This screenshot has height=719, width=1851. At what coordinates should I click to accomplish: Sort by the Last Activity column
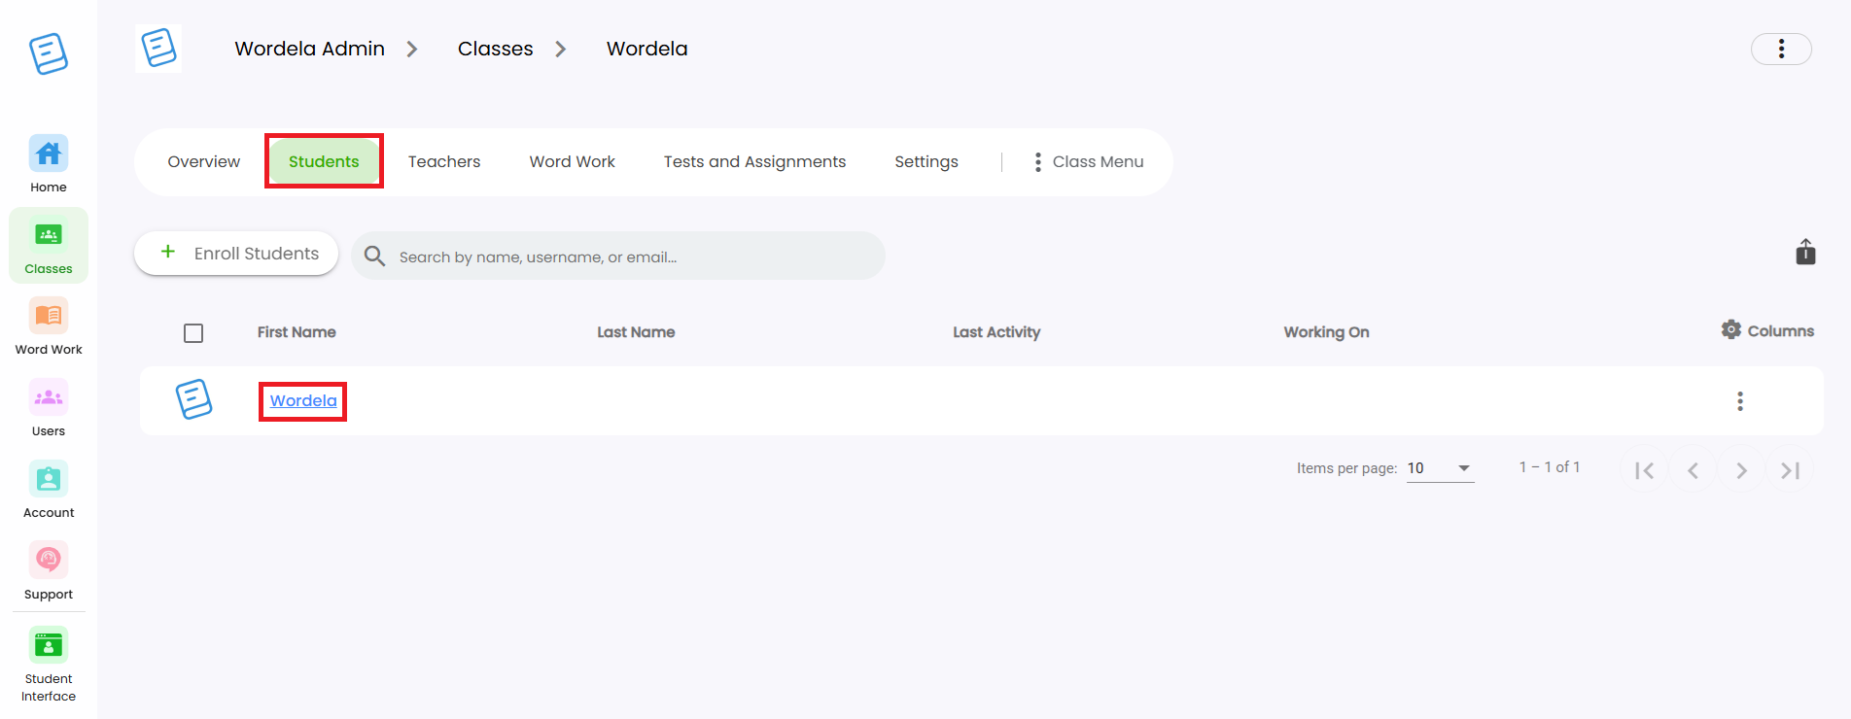tap(996, 332)
